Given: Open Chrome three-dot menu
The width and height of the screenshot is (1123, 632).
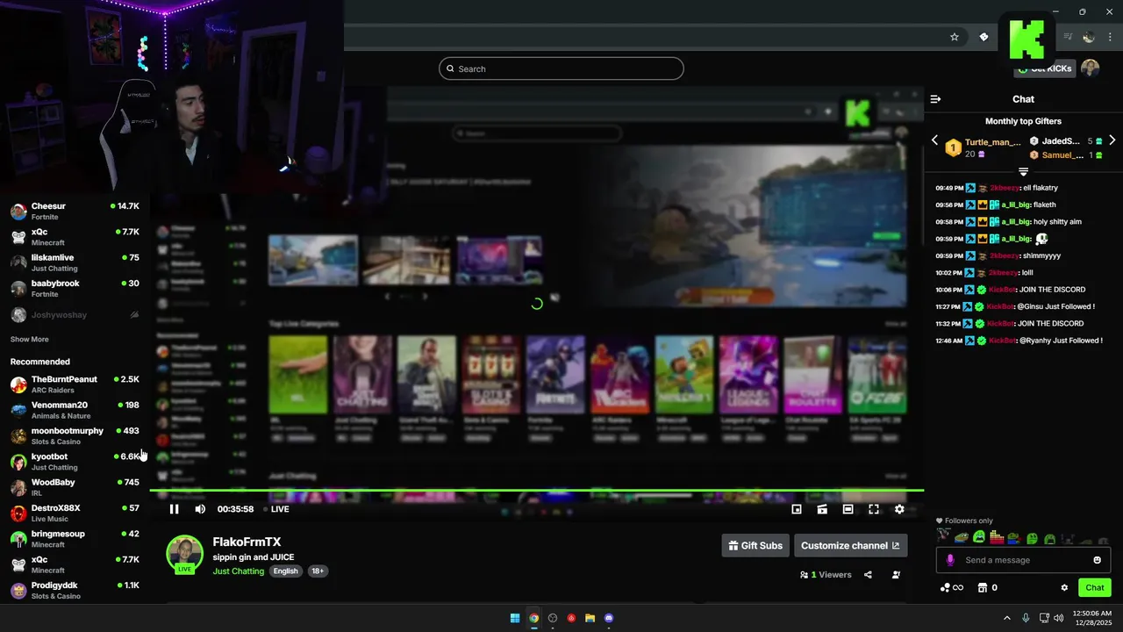Looking at the screenshot, I should [x=1110, y=37].
